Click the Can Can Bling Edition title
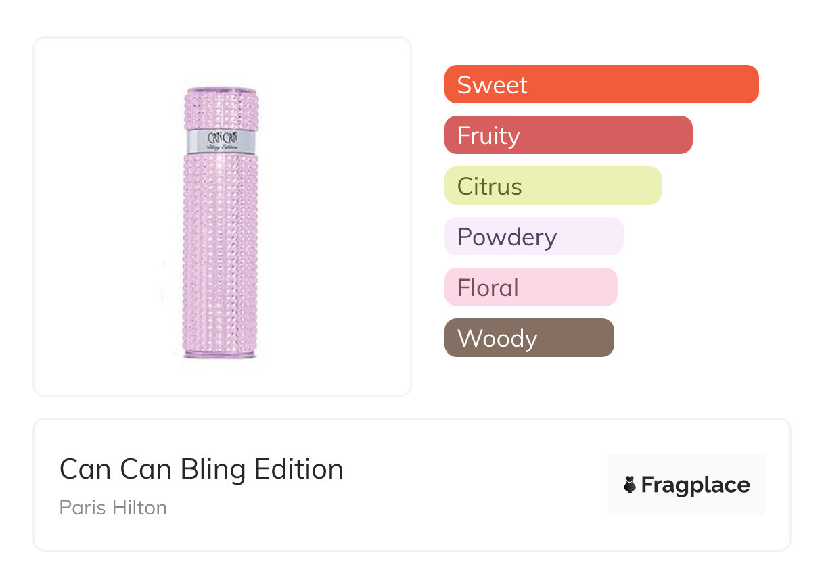 click(202, 469)
